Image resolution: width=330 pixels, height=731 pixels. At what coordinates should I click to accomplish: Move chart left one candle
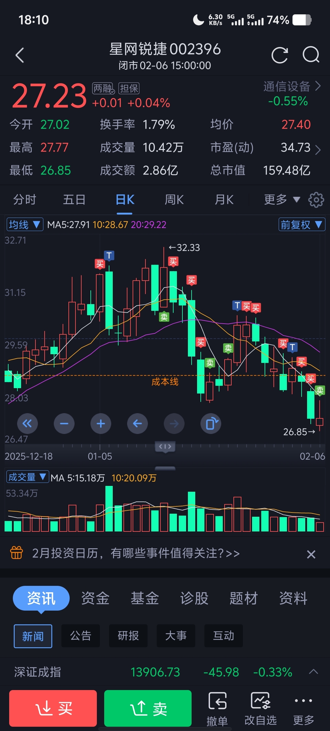(137, 424)
